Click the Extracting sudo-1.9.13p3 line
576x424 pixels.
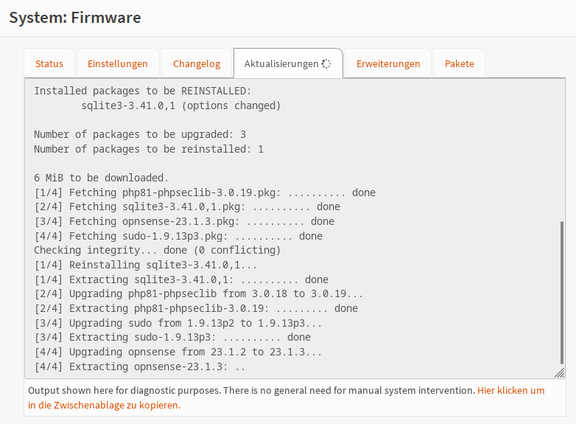click(x=172, y=337)
